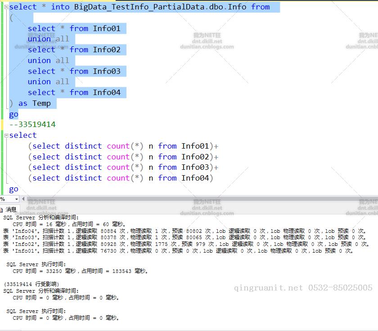This screenshot has width=378, height=331.
Task: Click '(33519414 行受影响)' message
Action: [31, 284]
